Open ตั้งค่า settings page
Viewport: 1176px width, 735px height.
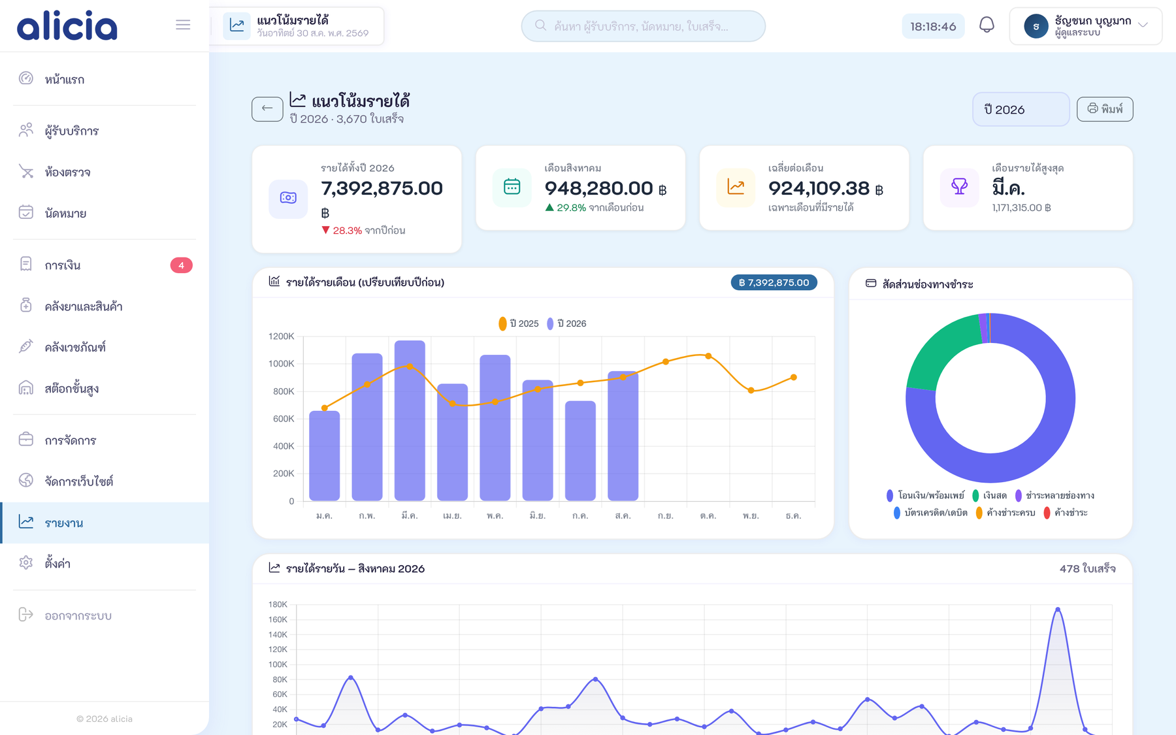tap(105, 563)
